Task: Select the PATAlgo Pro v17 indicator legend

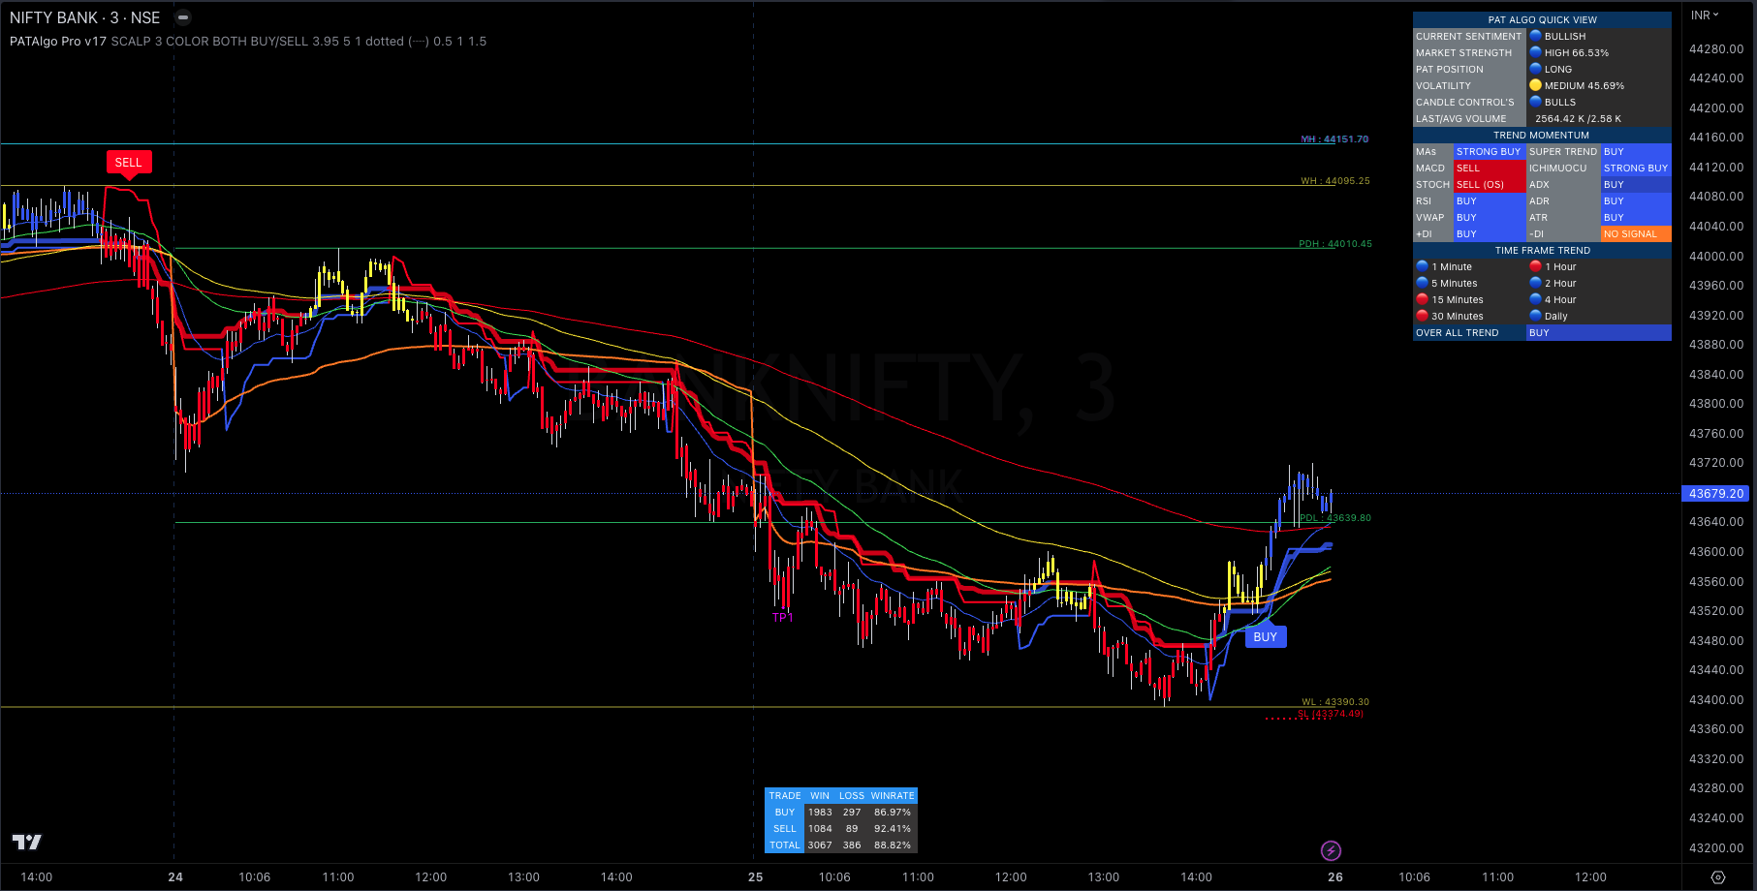Action: (248, 42)
